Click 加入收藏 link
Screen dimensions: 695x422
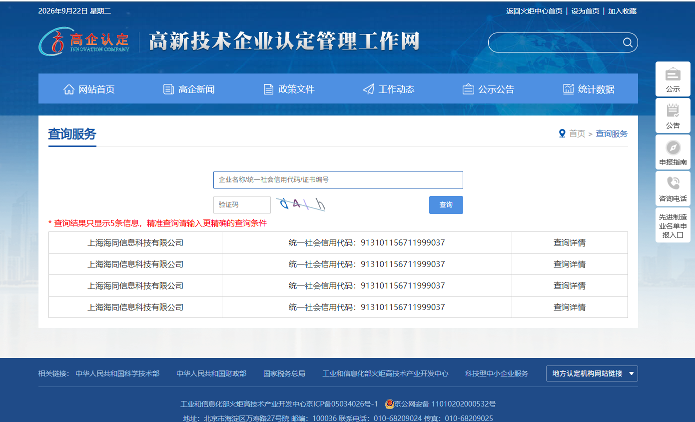pyautogui.click(x=622, y=11)
